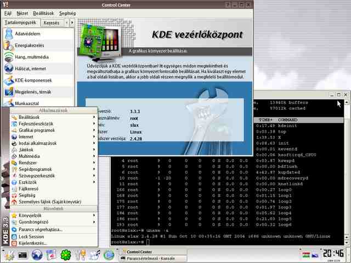Click the right tab-scroll arrow beside Keresés
351x263 pixels.
72,22
